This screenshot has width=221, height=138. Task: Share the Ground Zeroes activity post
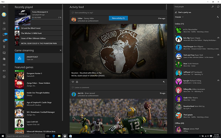[x=77, y=82]
